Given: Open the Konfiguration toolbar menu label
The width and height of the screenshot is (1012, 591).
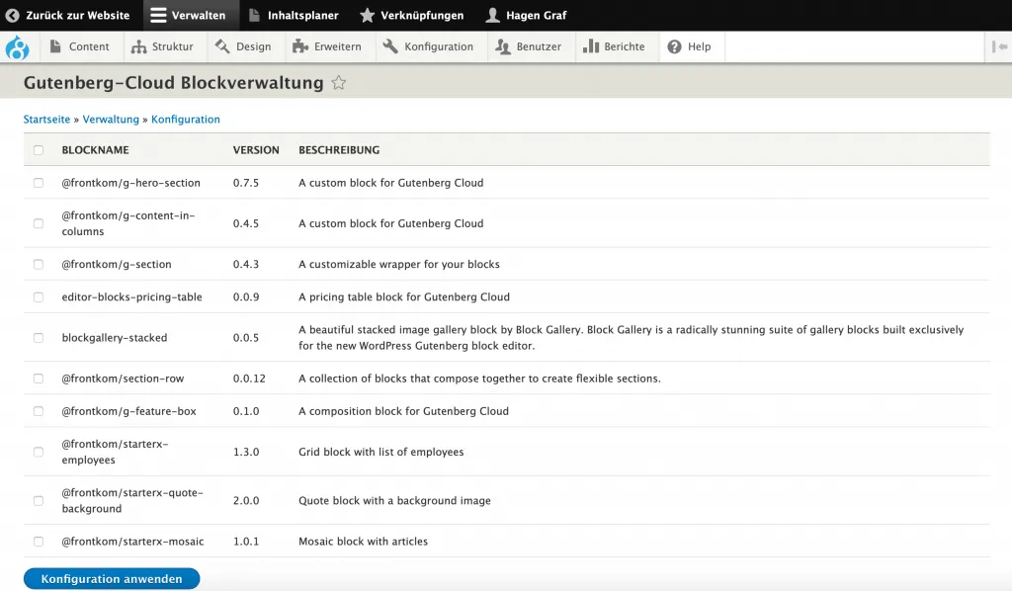Looking at the screenshot, I should [439, 46].
